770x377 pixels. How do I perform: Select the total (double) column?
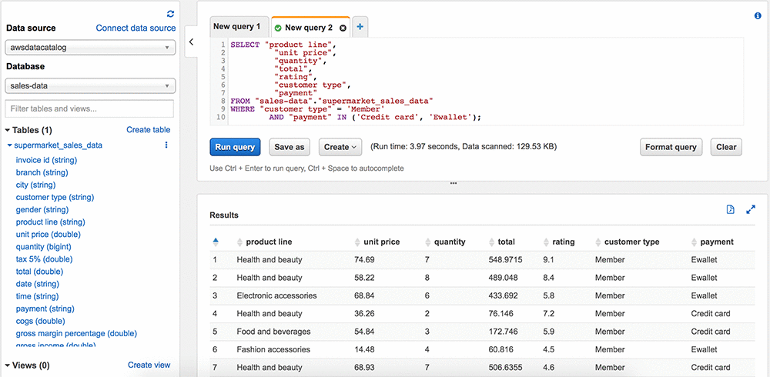click(39, 272)
